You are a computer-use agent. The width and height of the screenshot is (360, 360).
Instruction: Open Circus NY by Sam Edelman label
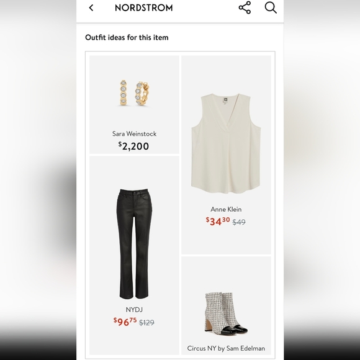coord(226,348)
